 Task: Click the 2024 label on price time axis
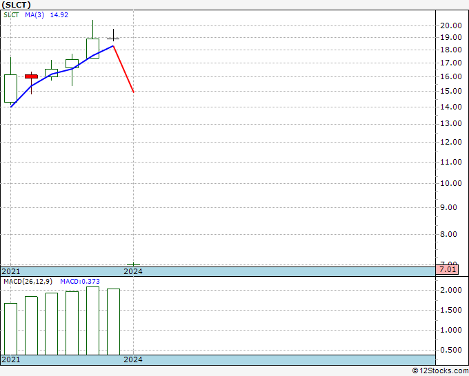[x=133, y=271]
